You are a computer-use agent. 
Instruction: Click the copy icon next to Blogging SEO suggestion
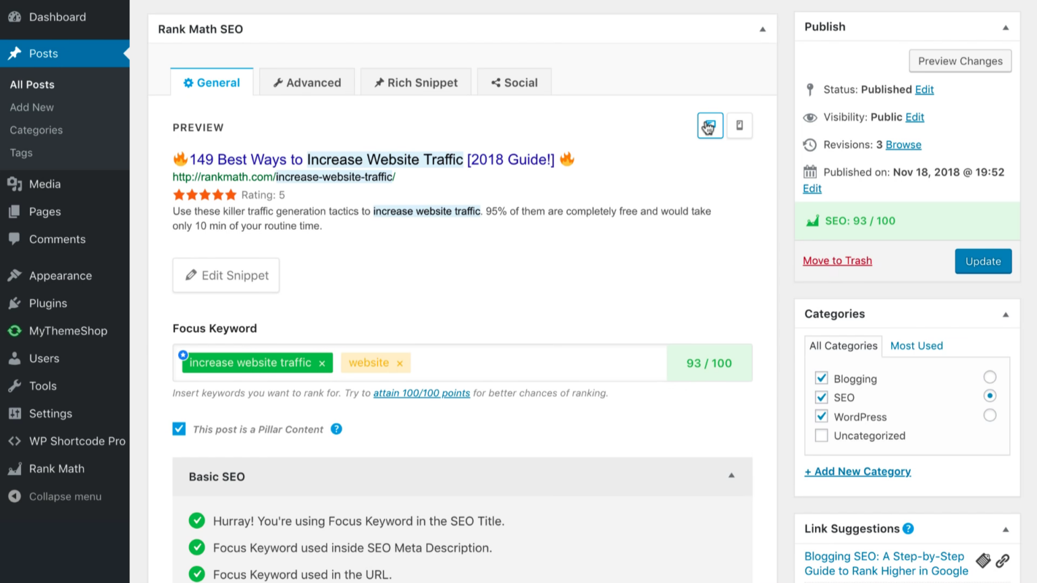pos(984,560)
